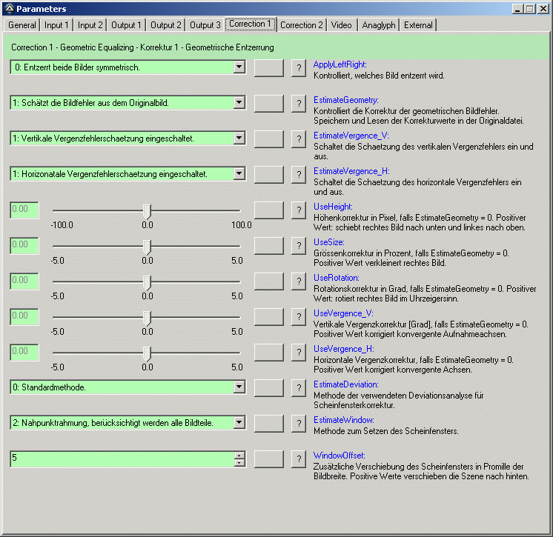Open the Anaglyph tab
Screen dimensions: 553x537
click(x=379, y=25)
